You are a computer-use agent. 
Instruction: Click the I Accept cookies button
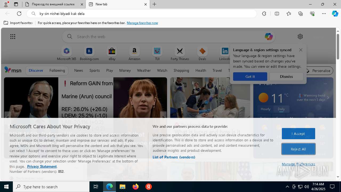(298, 134)
